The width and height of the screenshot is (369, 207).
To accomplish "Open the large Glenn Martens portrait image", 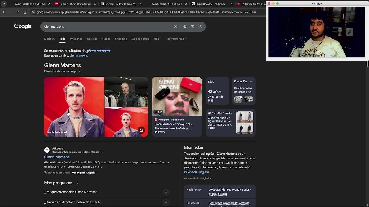I will point(74,107).
